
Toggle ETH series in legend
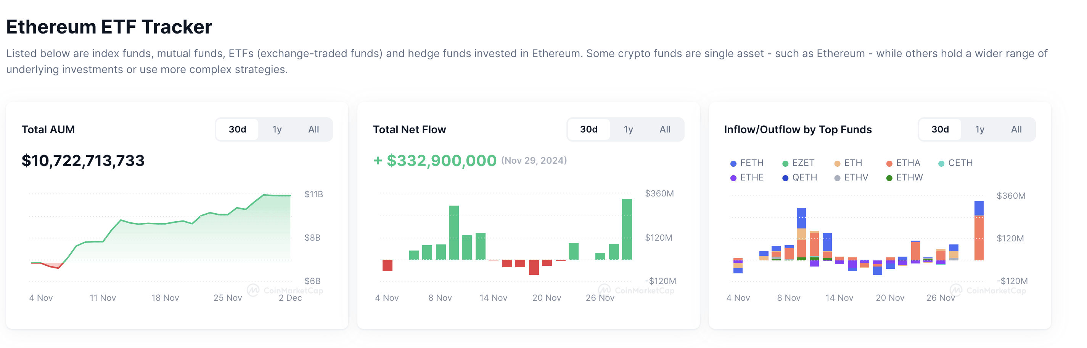coord(848,163)
